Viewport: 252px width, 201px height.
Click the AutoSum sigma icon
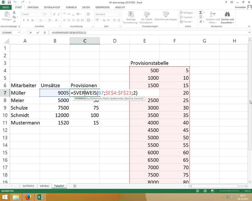(x=200, y=12)
